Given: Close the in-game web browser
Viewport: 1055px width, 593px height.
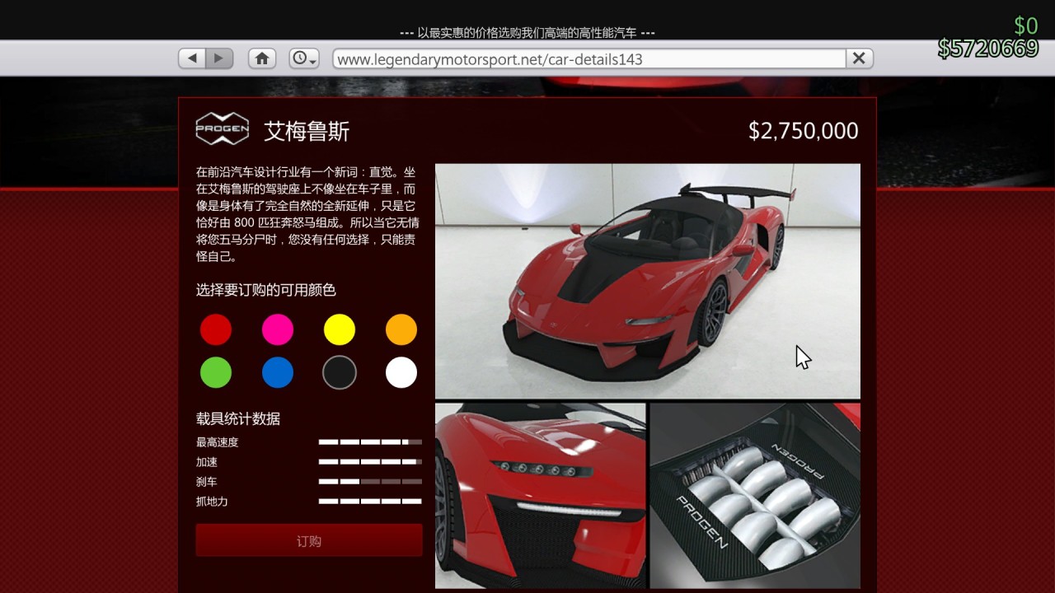Looking at the screenshot, I should [x=859, y=58].
